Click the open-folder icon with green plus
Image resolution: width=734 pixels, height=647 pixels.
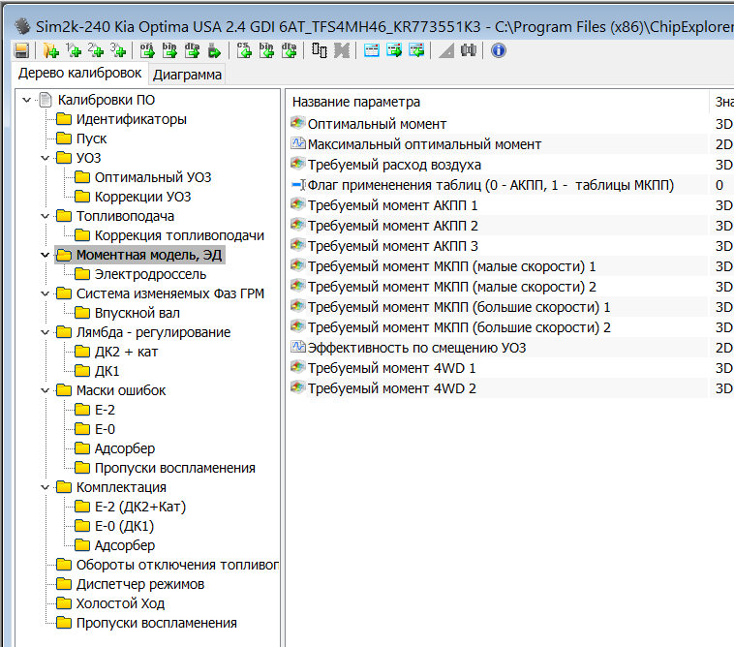(x=50, y=50)
